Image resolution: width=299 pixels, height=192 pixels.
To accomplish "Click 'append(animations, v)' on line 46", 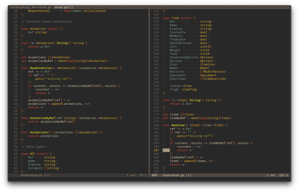I will coord(70,104).
